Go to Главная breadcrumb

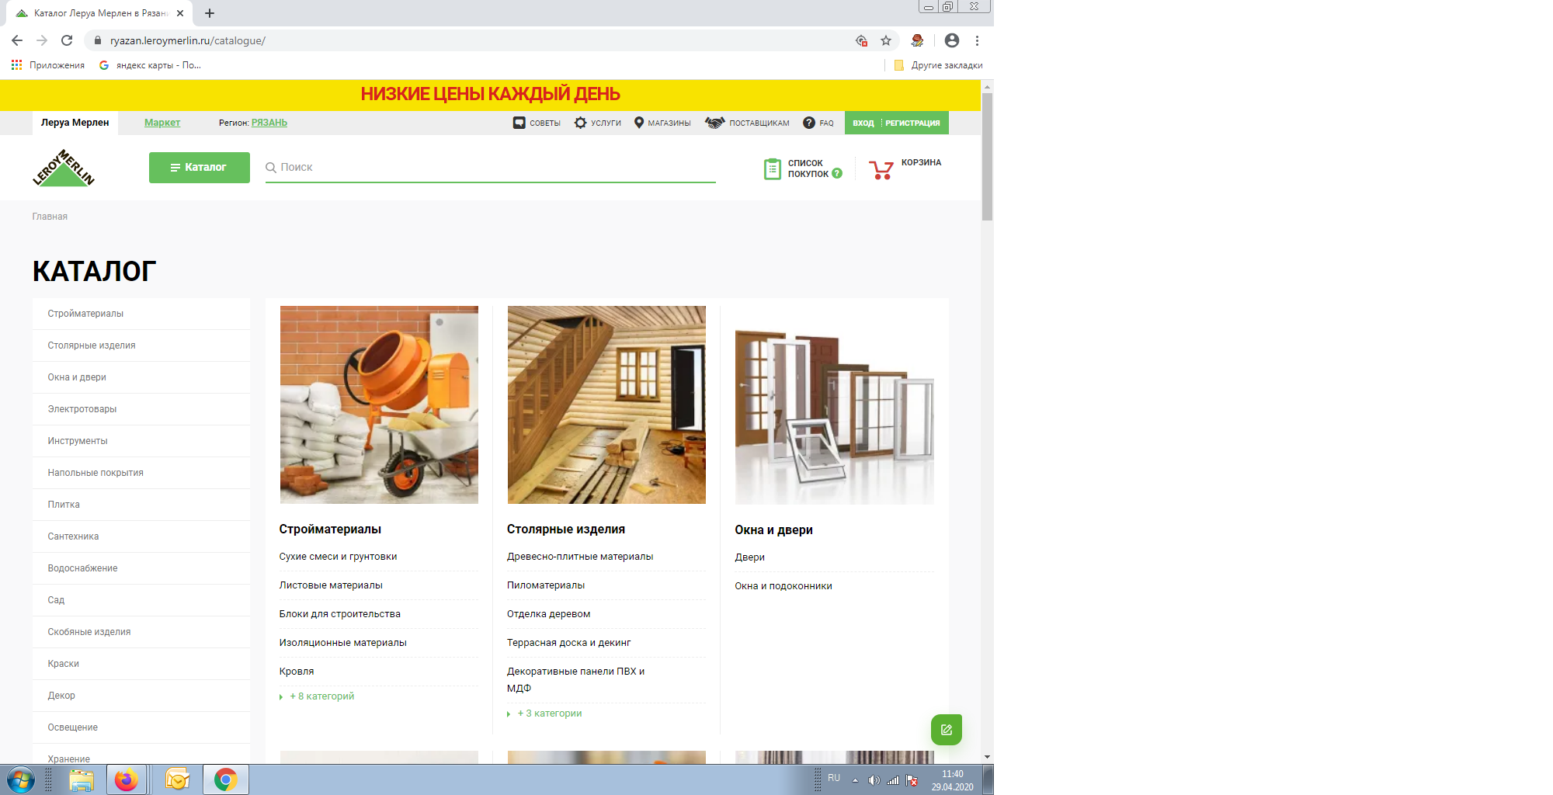pyautogui.click(x=50, y=217)
